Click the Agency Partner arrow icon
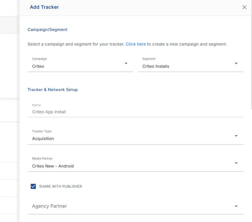The image size is (252, 222). 236,206
